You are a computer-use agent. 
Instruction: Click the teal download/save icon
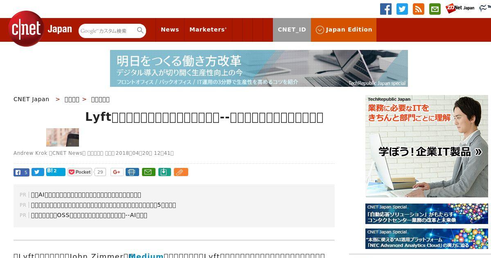(x=164, y=172)
